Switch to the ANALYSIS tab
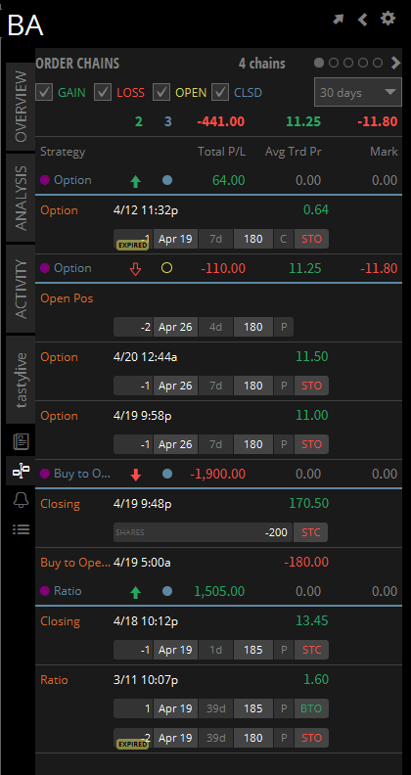Viewport: 411px width, 775px height. click(x=21, y=198)
